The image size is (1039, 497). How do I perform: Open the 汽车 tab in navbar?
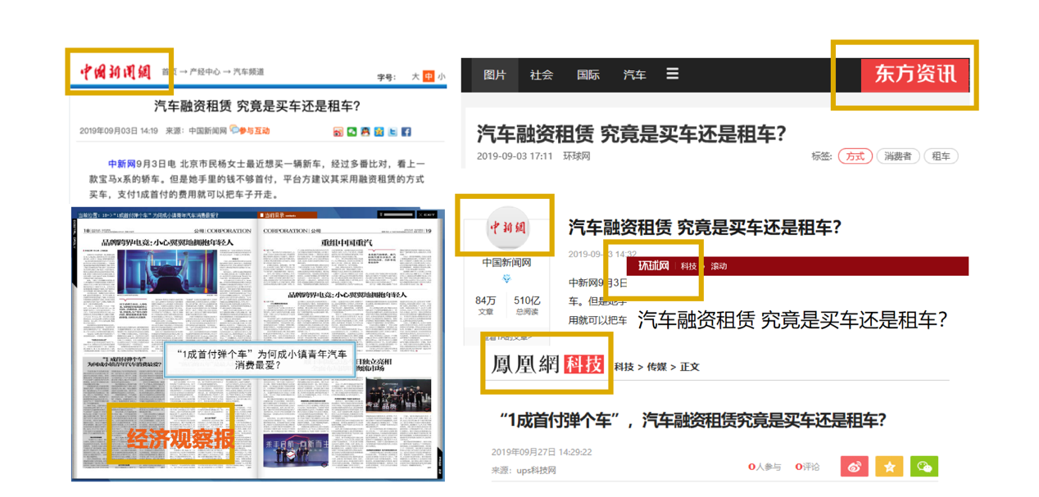tap(634, 75)
